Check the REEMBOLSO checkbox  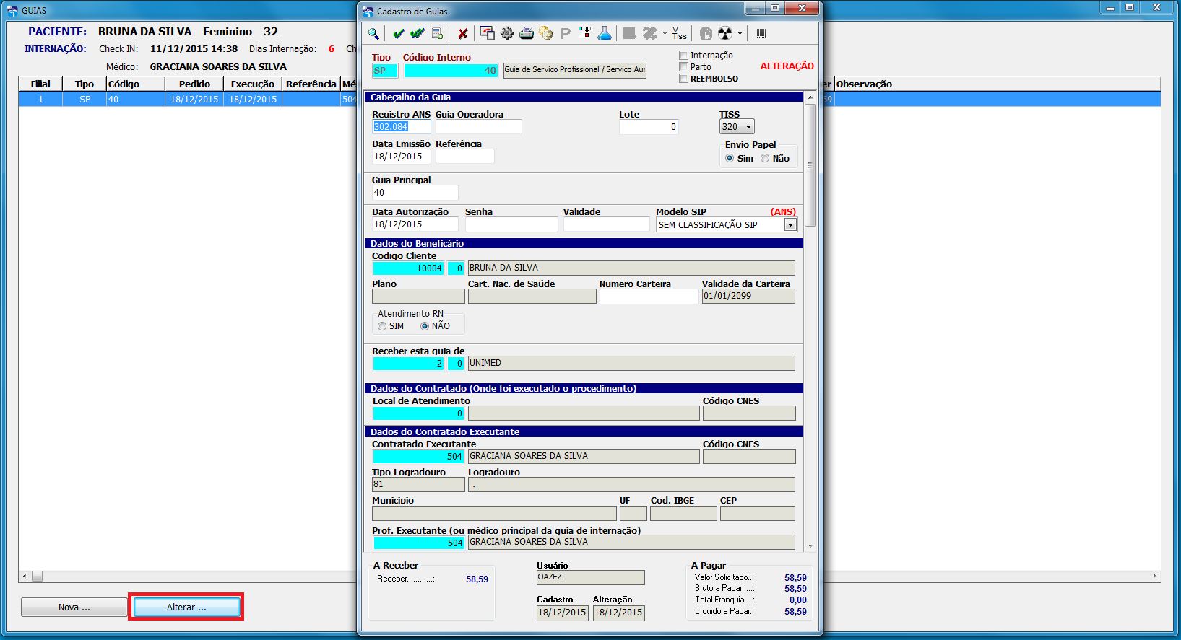click(x=683, y=79)
